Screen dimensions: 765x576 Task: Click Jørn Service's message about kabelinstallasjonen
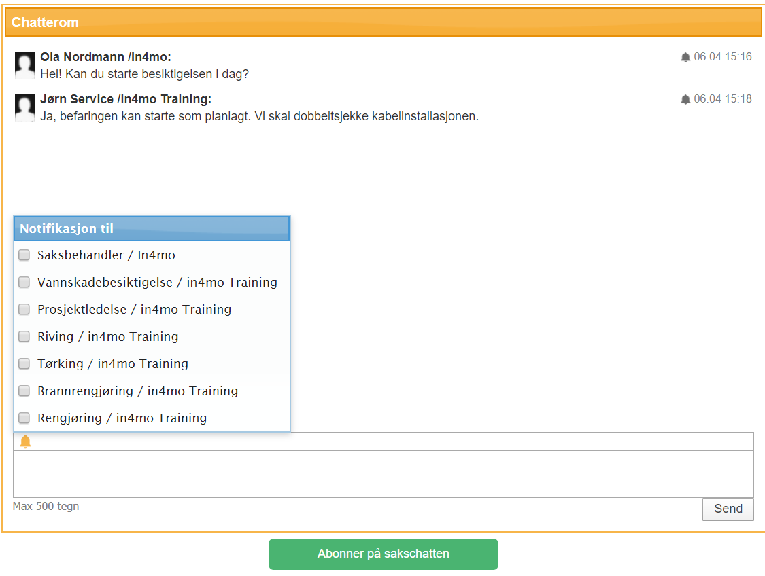(259, 116)
